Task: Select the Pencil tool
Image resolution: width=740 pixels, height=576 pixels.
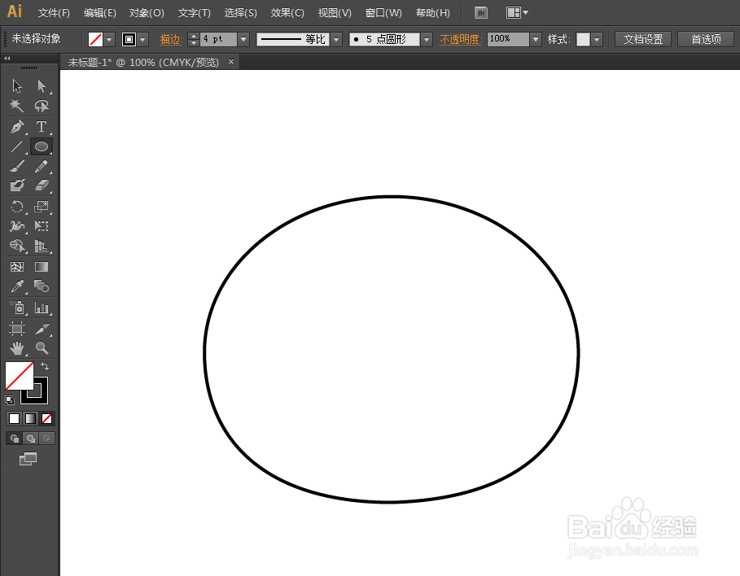Action: pyautogui.click(x=42, y=166)
